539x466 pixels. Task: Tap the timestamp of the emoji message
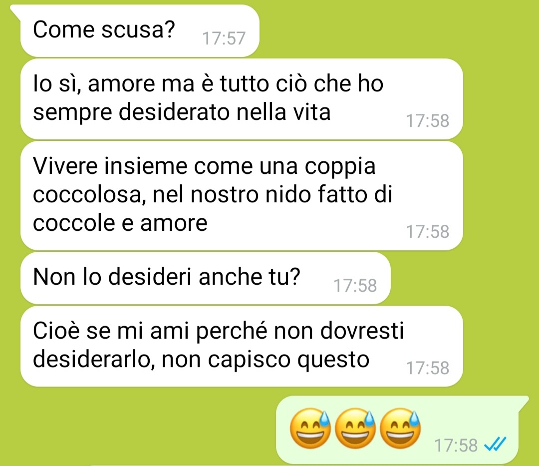[456, 445]
